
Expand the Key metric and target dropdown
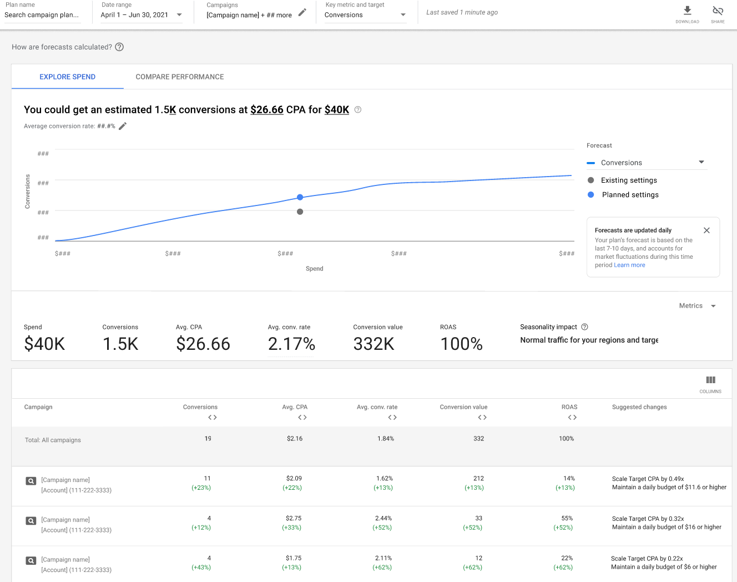tap(403, 15)
